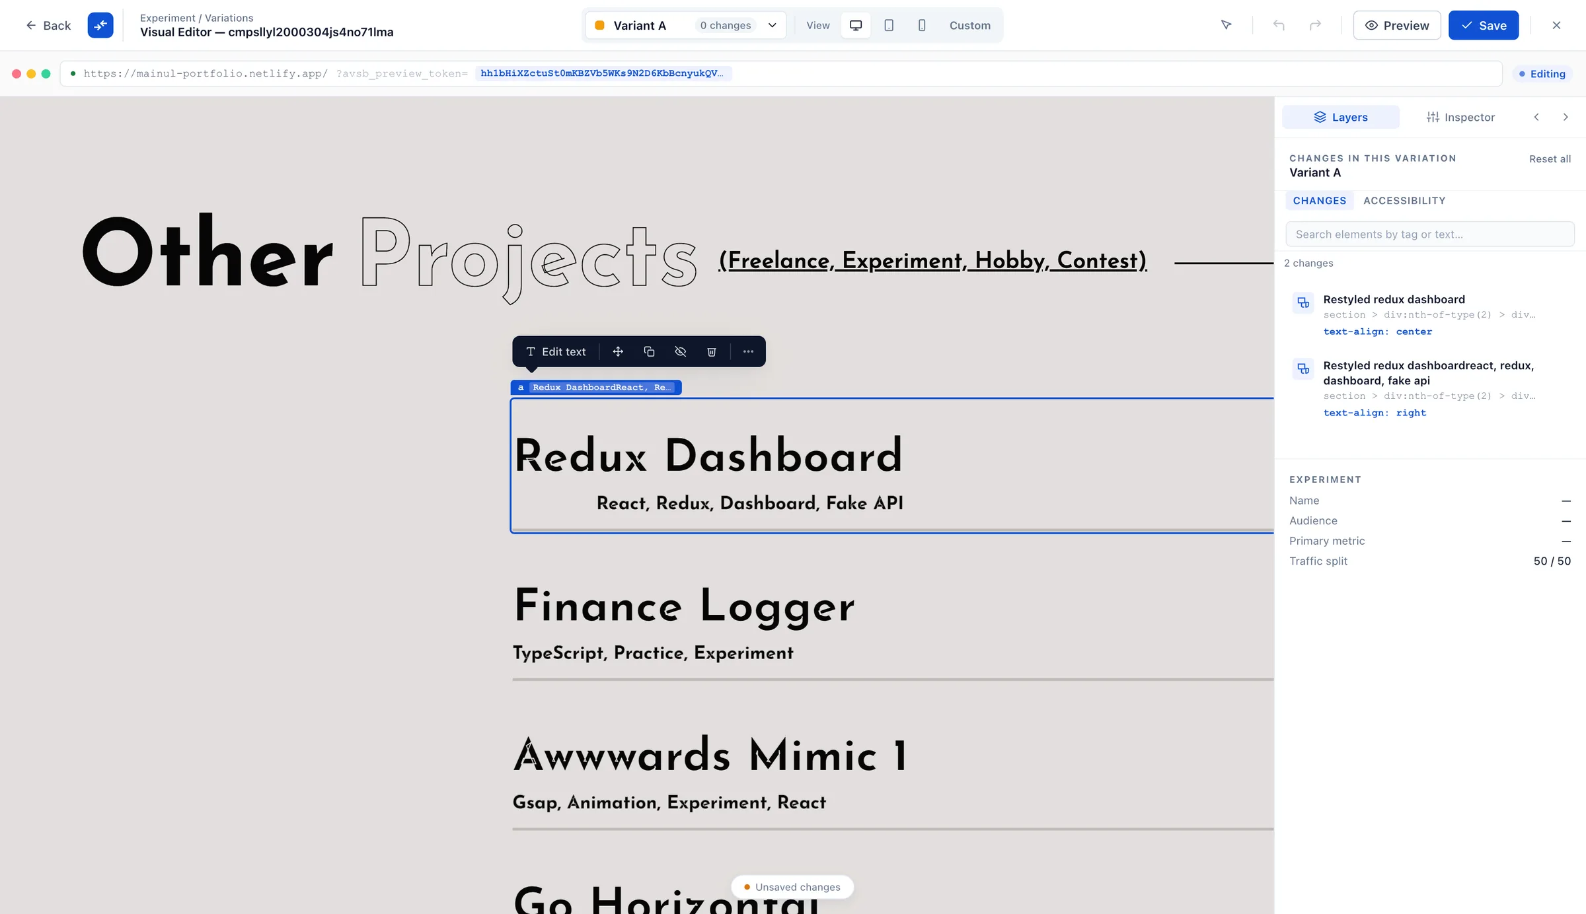Click the URL address bar
1586x914 pixels.
[781, 73]
